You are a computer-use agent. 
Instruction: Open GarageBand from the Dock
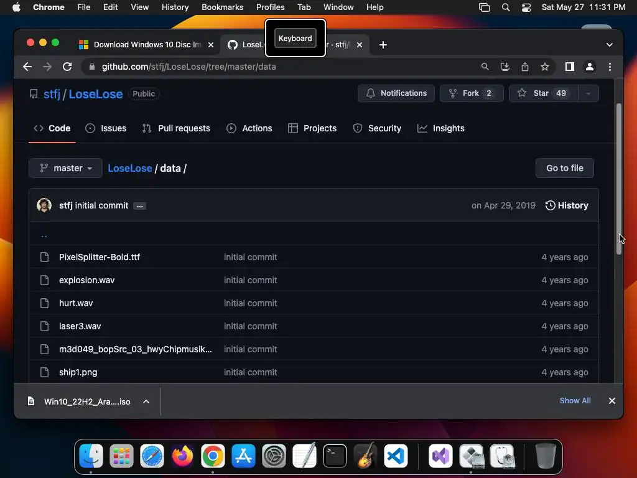365,456
